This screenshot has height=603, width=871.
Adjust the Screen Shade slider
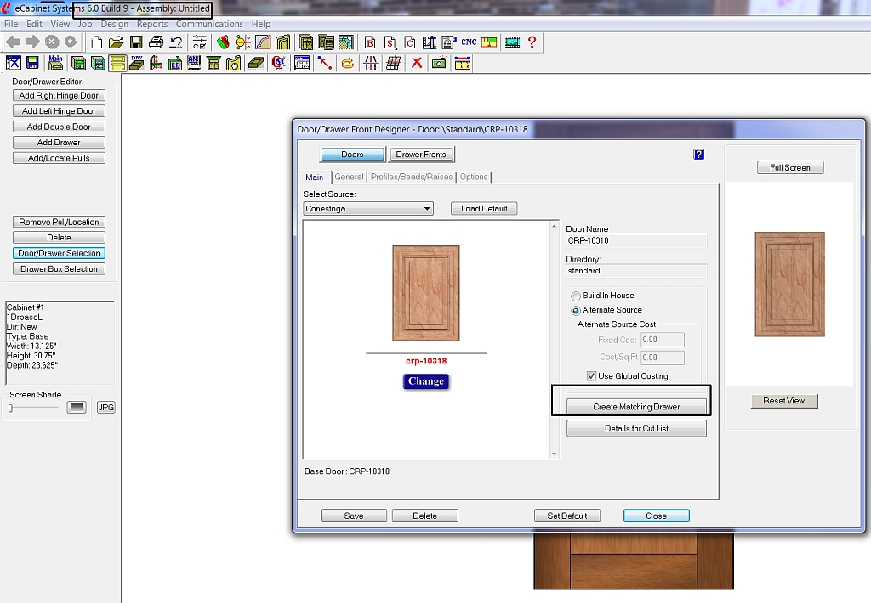[11, 408]
